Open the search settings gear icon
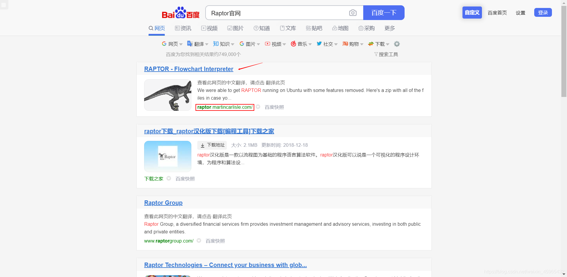This screenshot has height=277, width=567. tap(397, 44)
